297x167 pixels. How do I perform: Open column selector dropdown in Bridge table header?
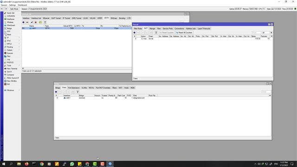tap(270, 96)
